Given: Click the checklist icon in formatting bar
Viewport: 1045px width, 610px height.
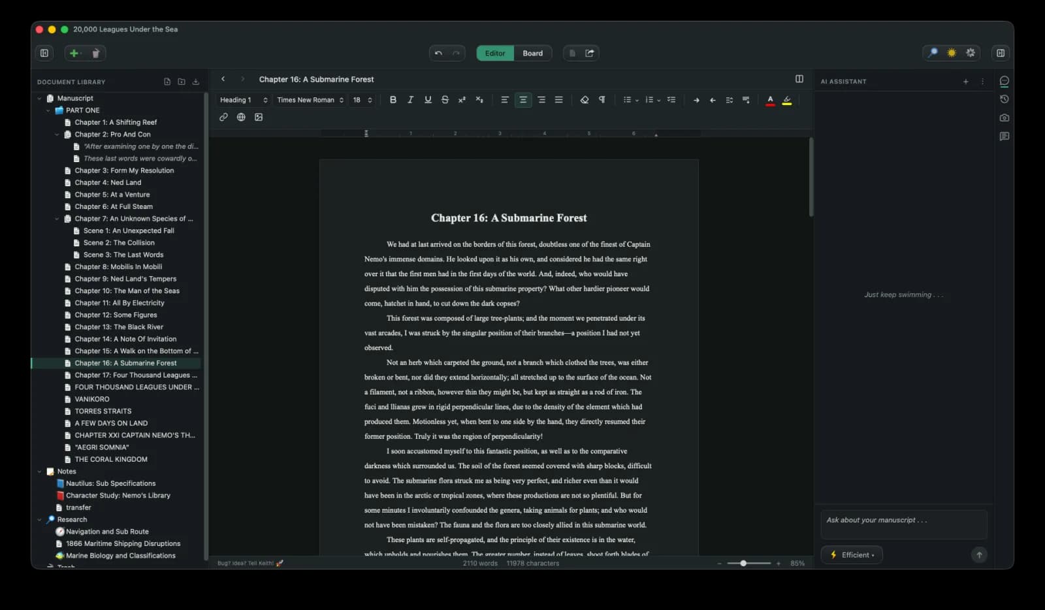Looking at the screenshot, I should pyautogui.click(x=671, y=100).
